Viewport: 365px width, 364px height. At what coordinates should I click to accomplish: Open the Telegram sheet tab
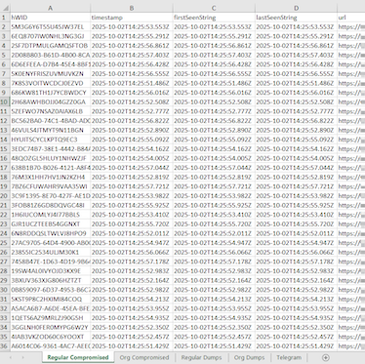pyautogui.click(x=289, y=357)
